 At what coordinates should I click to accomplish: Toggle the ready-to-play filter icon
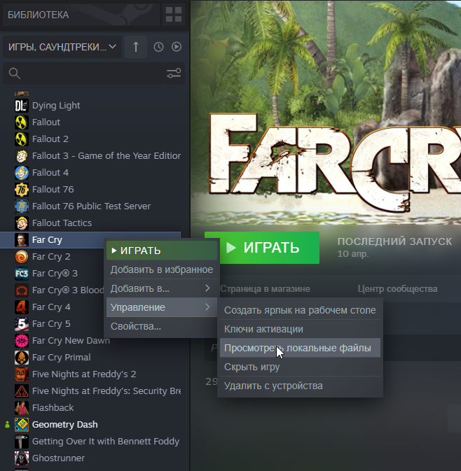pyautogui.click(x=177, y=47)
